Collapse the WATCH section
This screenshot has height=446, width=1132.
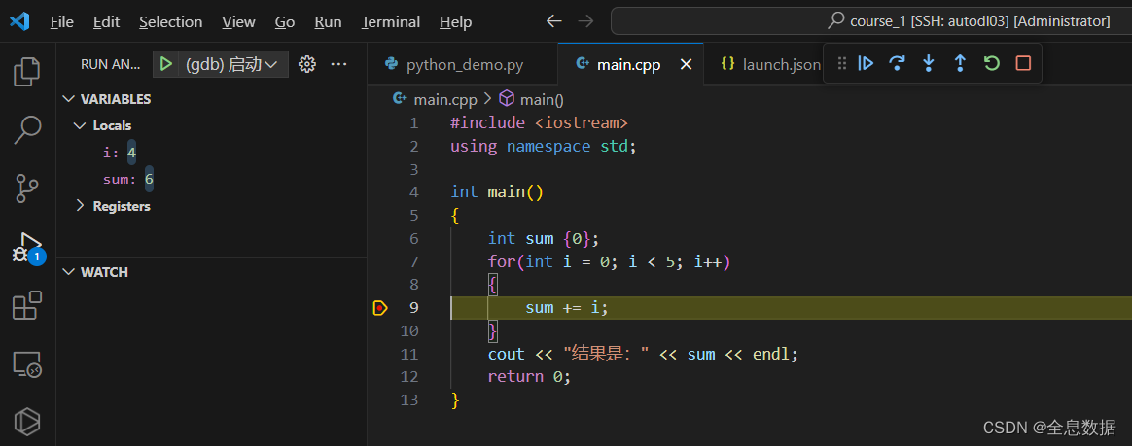(69, 272)
